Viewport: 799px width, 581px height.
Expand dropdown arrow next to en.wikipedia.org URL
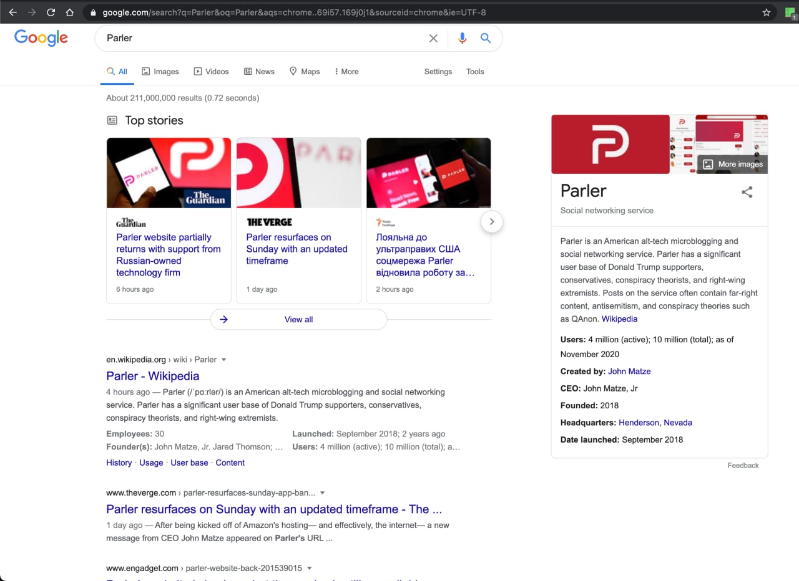(224, 360)
